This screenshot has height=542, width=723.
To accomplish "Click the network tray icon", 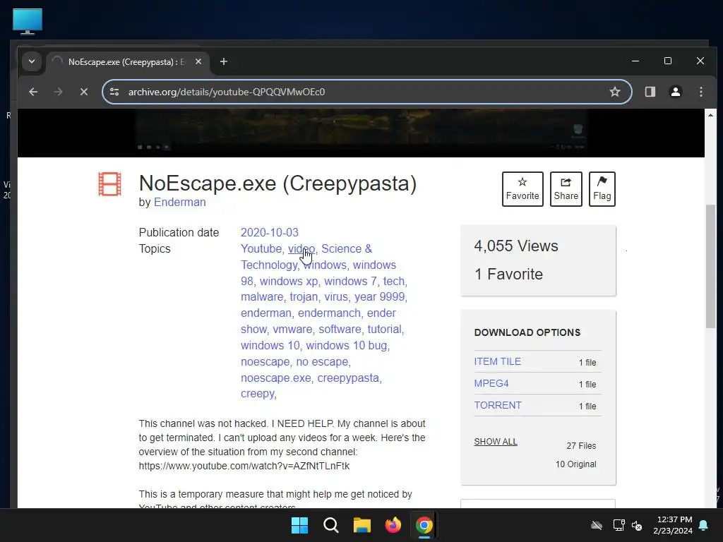I will (619, 525).
